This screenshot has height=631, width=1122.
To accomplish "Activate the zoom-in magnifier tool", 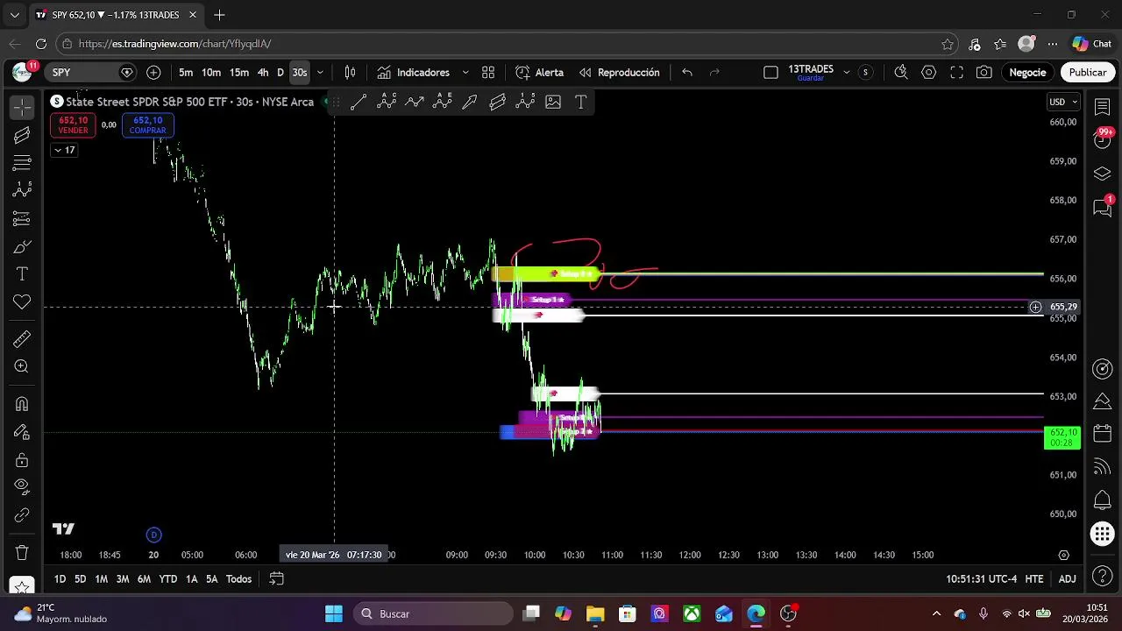I will [x=22, y=367].
